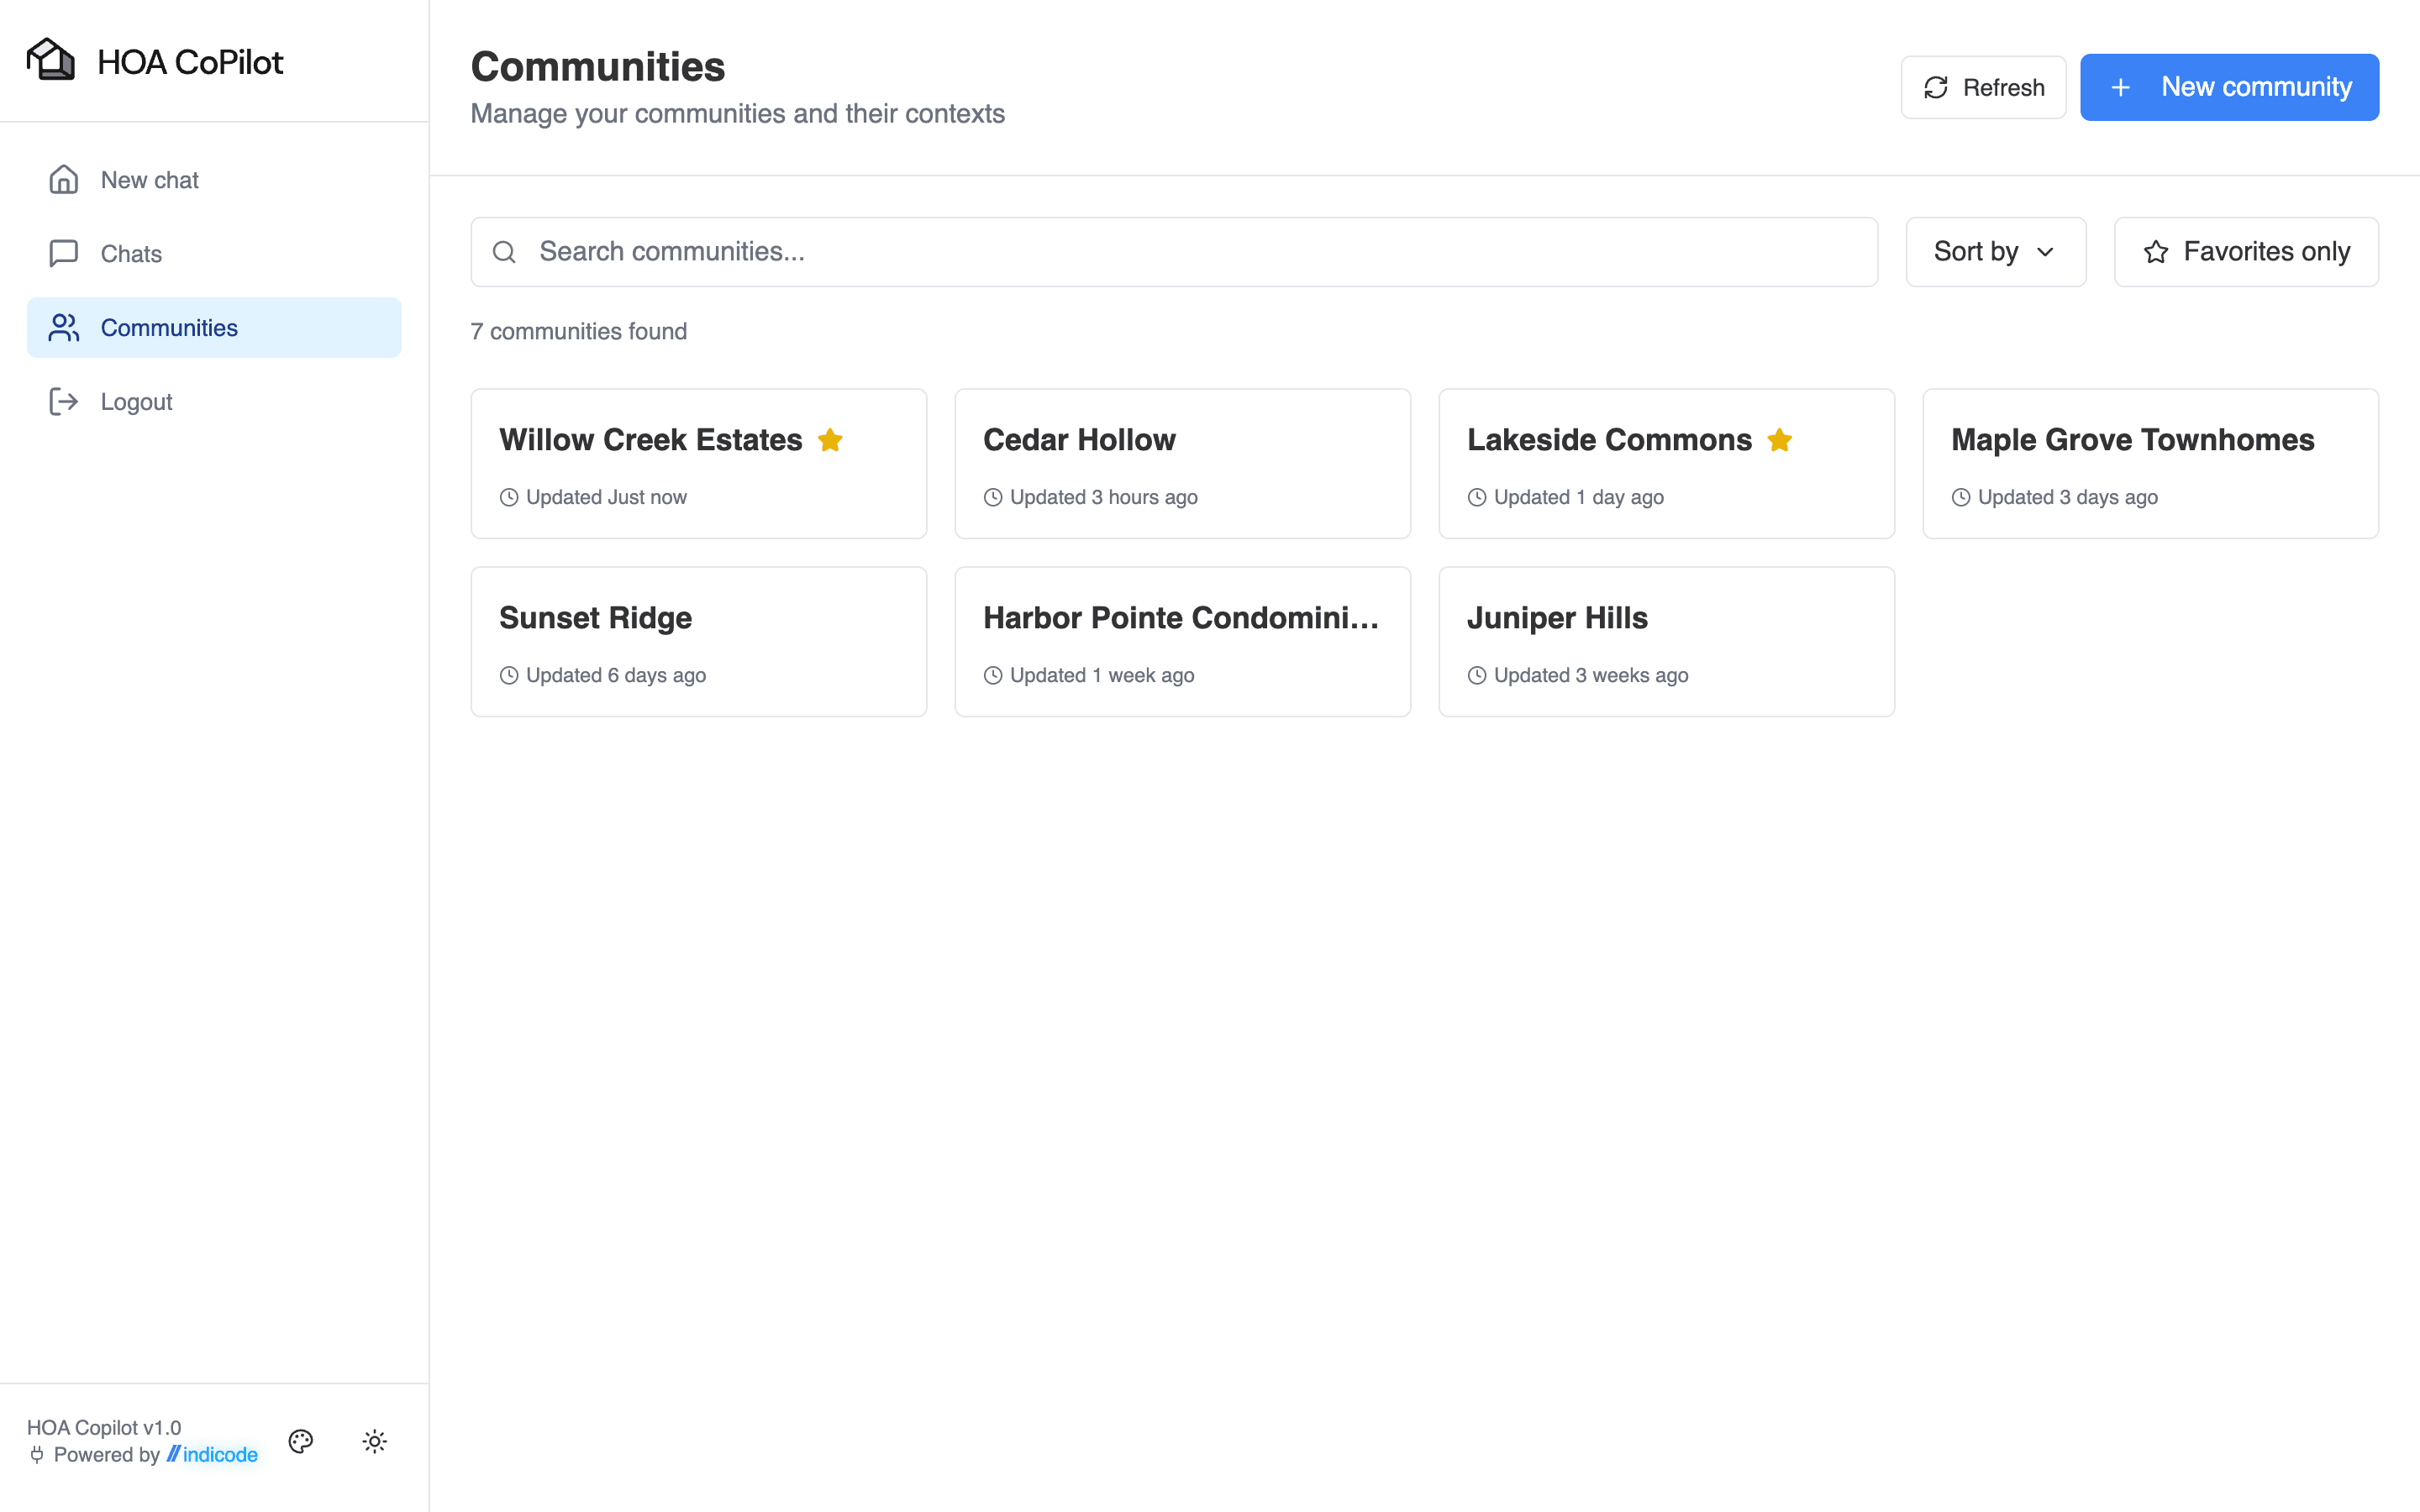
Task: Click the plug icon near Powered by
Action: (37, 1454)
